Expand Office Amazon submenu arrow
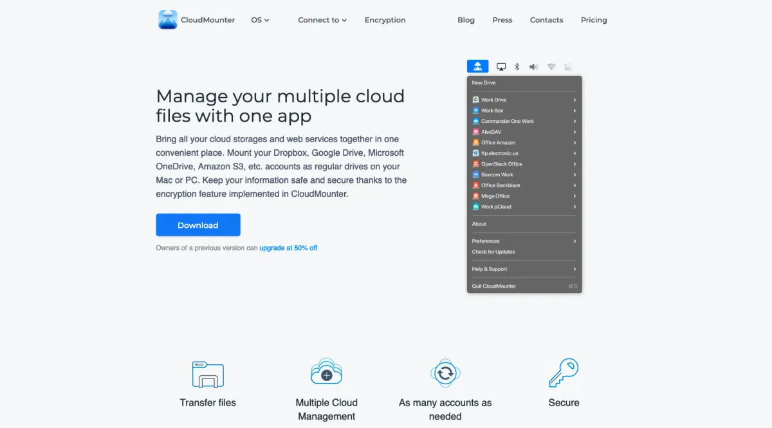The image size is (772, 428). click(x=574, y=142)
